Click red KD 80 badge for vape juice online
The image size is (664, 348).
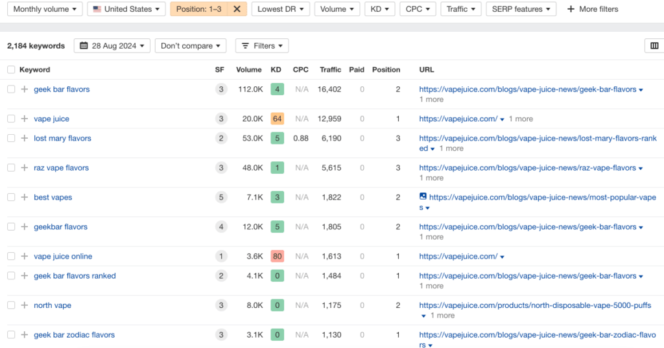(x=277, y=257)
